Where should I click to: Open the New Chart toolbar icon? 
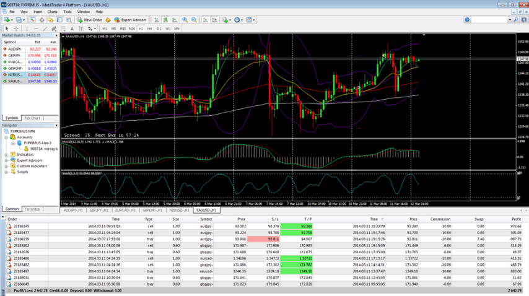pos(7,20)
